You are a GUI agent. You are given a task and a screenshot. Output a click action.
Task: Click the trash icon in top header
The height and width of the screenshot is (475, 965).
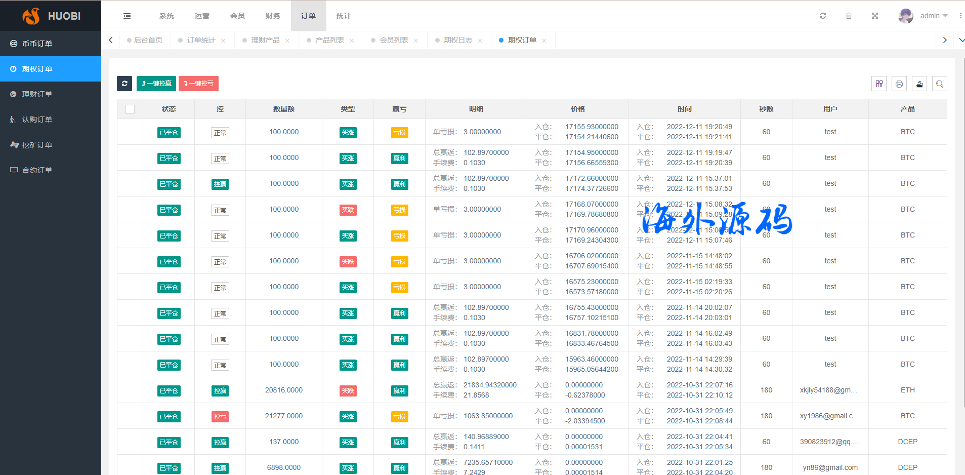pos(849,16)
